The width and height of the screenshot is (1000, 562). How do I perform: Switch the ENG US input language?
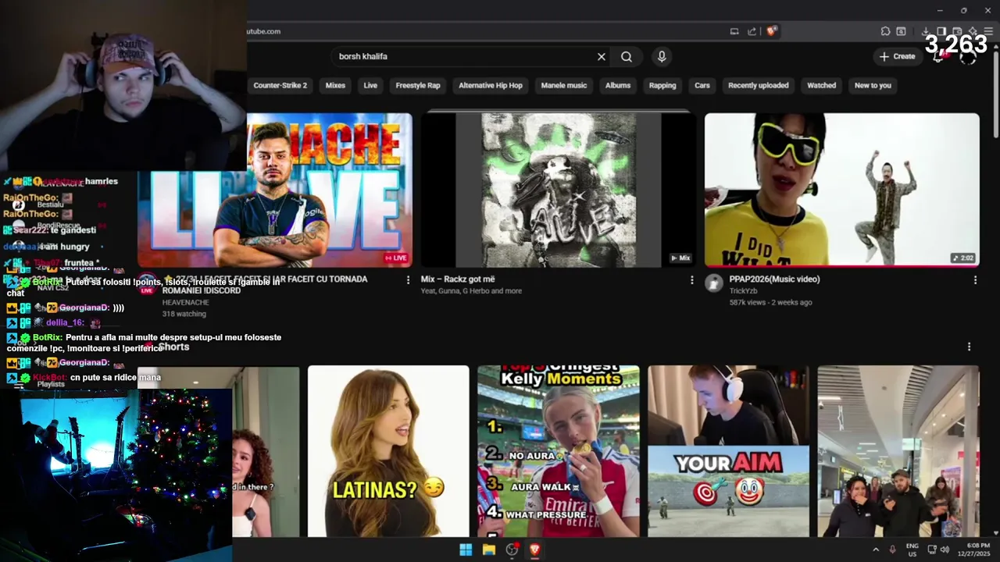912,550
